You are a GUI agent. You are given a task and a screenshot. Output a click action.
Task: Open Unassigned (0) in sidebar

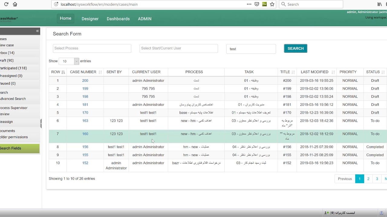pyautogui.click(x=11, y=76)
